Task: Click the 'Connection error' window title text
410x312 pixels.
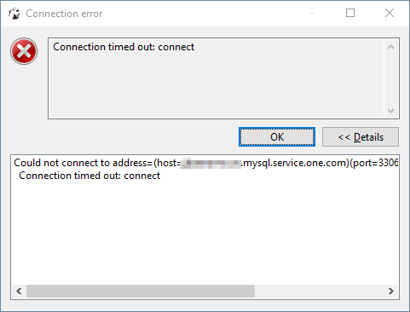Action: 64,14
